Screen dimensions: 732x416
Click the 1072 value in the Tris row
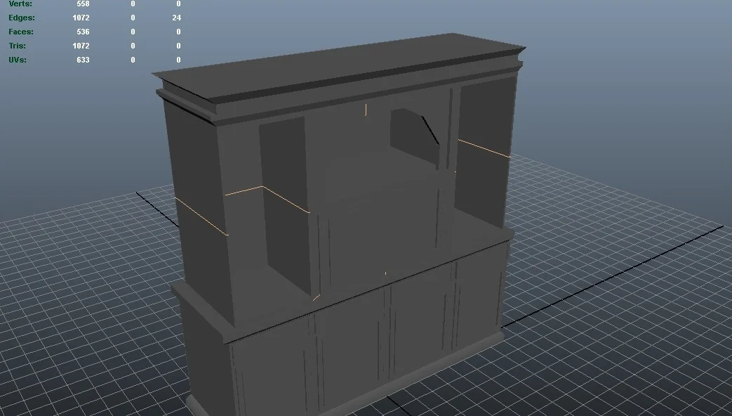(x=81, y=46)
